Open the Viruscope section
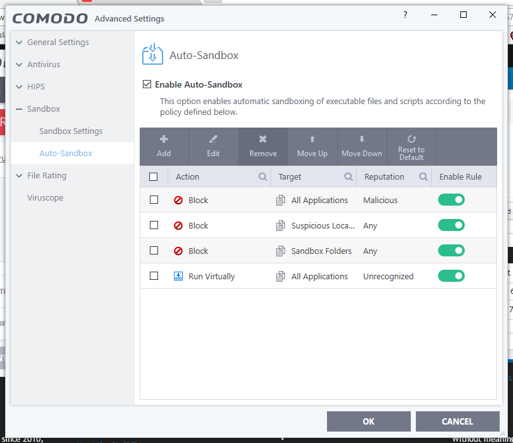This screenshot has height=443, width=513. 45,198
